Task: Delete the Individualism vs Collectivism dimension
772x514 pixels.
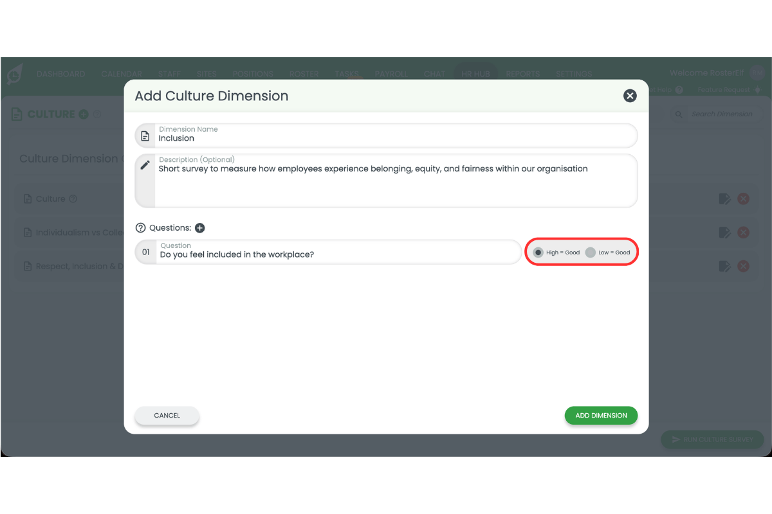Action: [x=744, y=232]
